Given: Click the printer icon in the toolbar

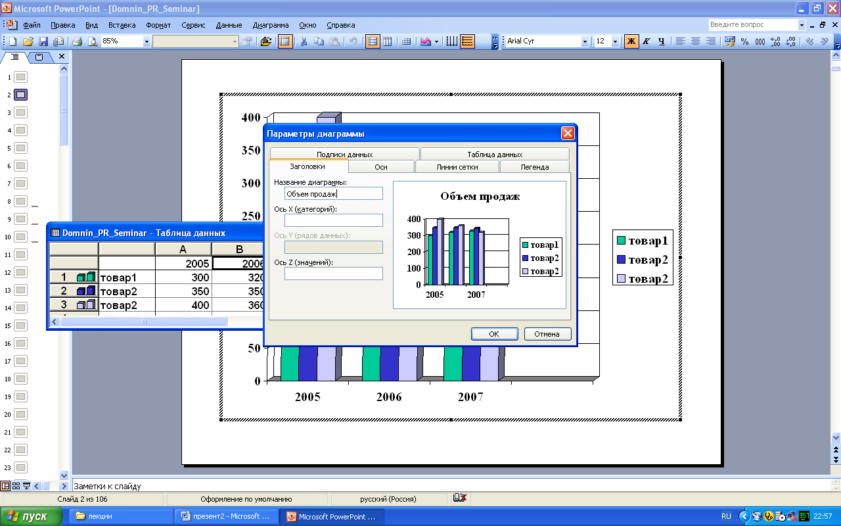Looking at the screenshot, I should tap(77, 41).
